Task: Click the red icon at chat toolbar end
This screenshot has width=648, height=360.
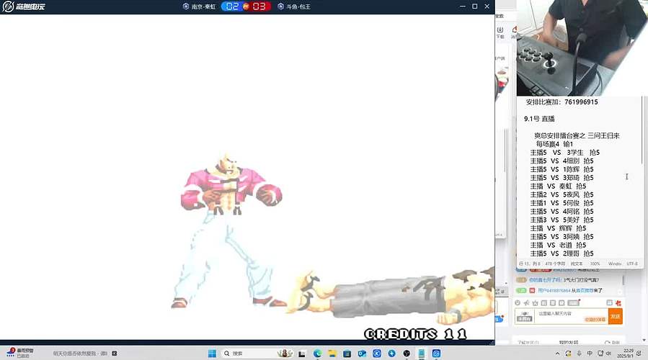Action: tap(618, 302)
